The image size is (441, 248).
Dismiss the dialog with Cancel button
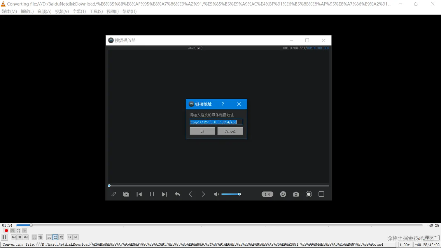[x=230, y=131]
